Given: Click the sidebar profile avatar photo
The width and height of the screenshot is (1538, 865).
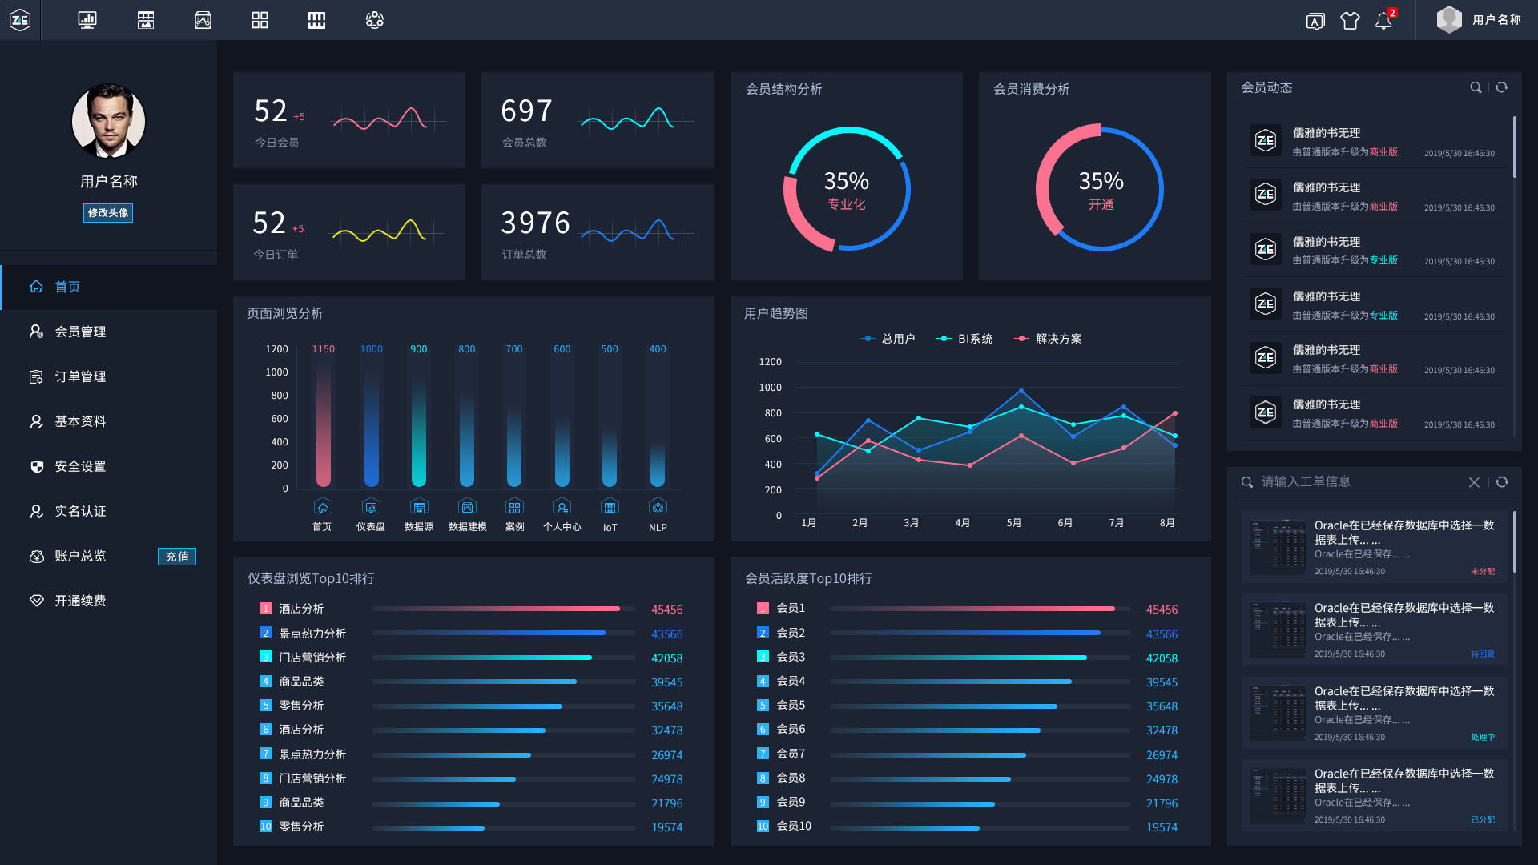Looking at the screenshot, I should [x=108, y=121].
